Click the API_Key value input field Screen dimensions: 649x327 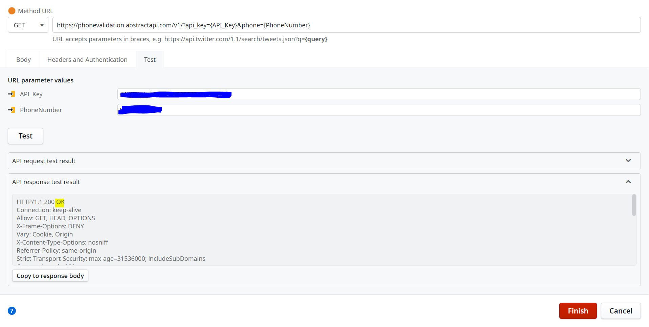click(x=379, y=94)
